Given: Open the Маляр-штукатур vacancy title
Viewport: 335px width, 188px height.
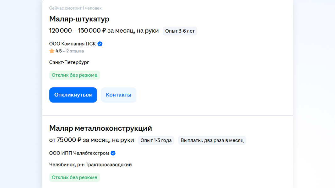Looking at the screenshot, I should point(79,19).
